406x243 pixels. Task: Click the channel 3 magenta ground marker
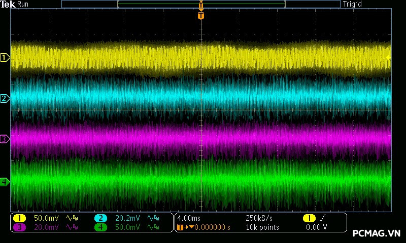tap(5, 139)
